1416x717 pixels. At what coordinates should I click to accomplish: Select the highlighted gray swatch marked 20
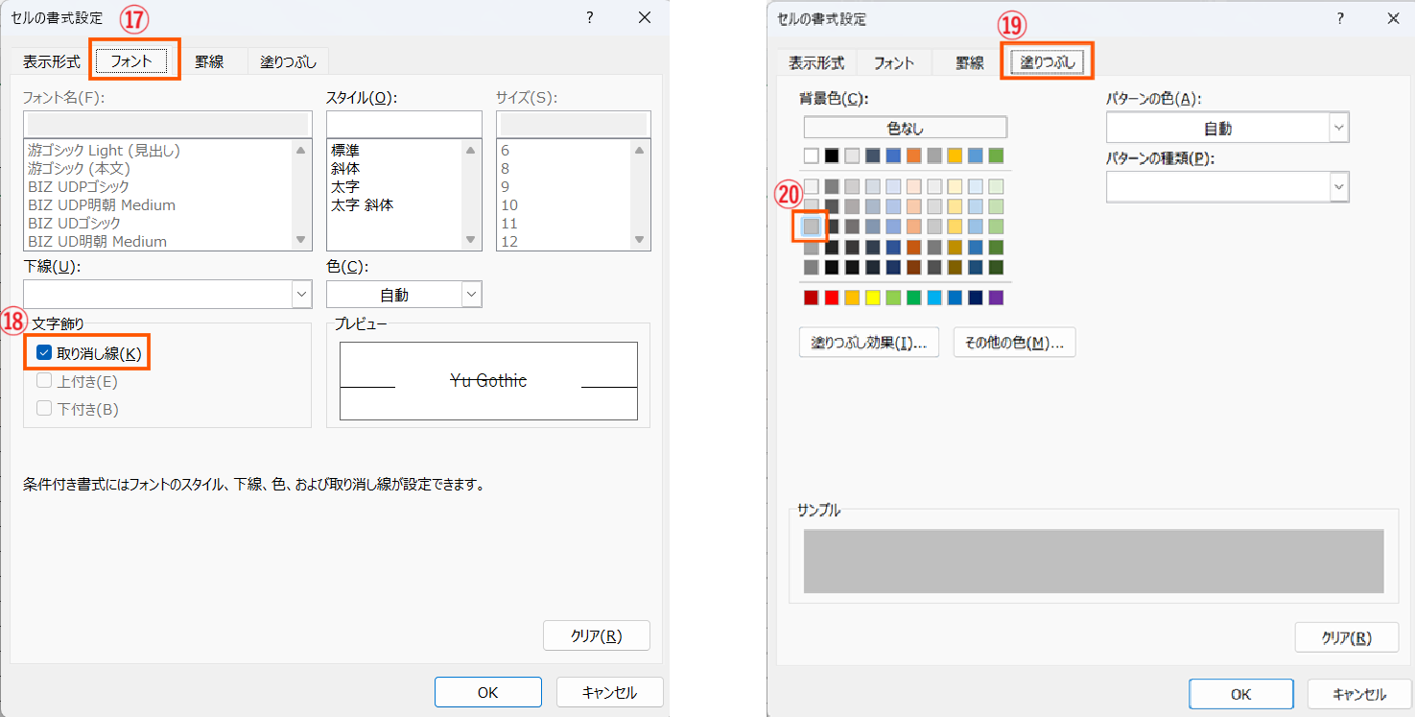[811, 227]
